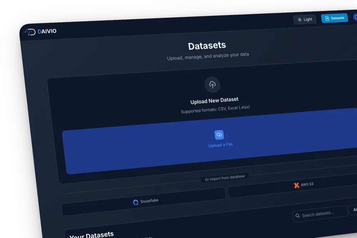
Task: Click the large cloud upload icon above Upload New Dataset
Action: pyautogui.click(x=212, y=85)
